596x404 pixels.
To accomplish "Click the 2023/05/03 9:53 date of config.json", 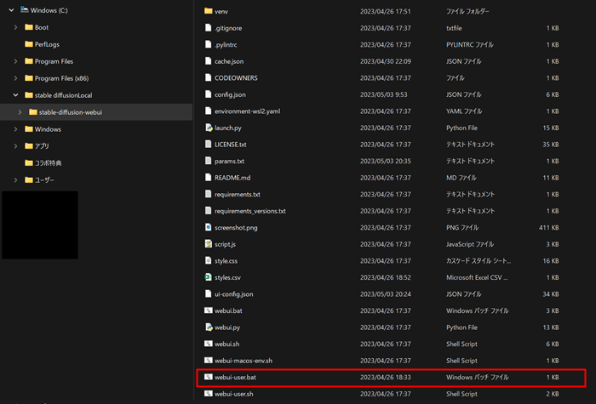I will [x=383, y=94].
